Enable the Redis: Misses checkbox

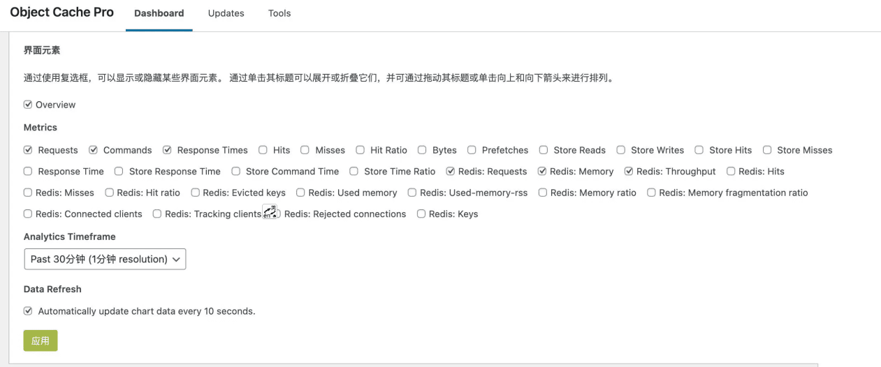point(28,193)
